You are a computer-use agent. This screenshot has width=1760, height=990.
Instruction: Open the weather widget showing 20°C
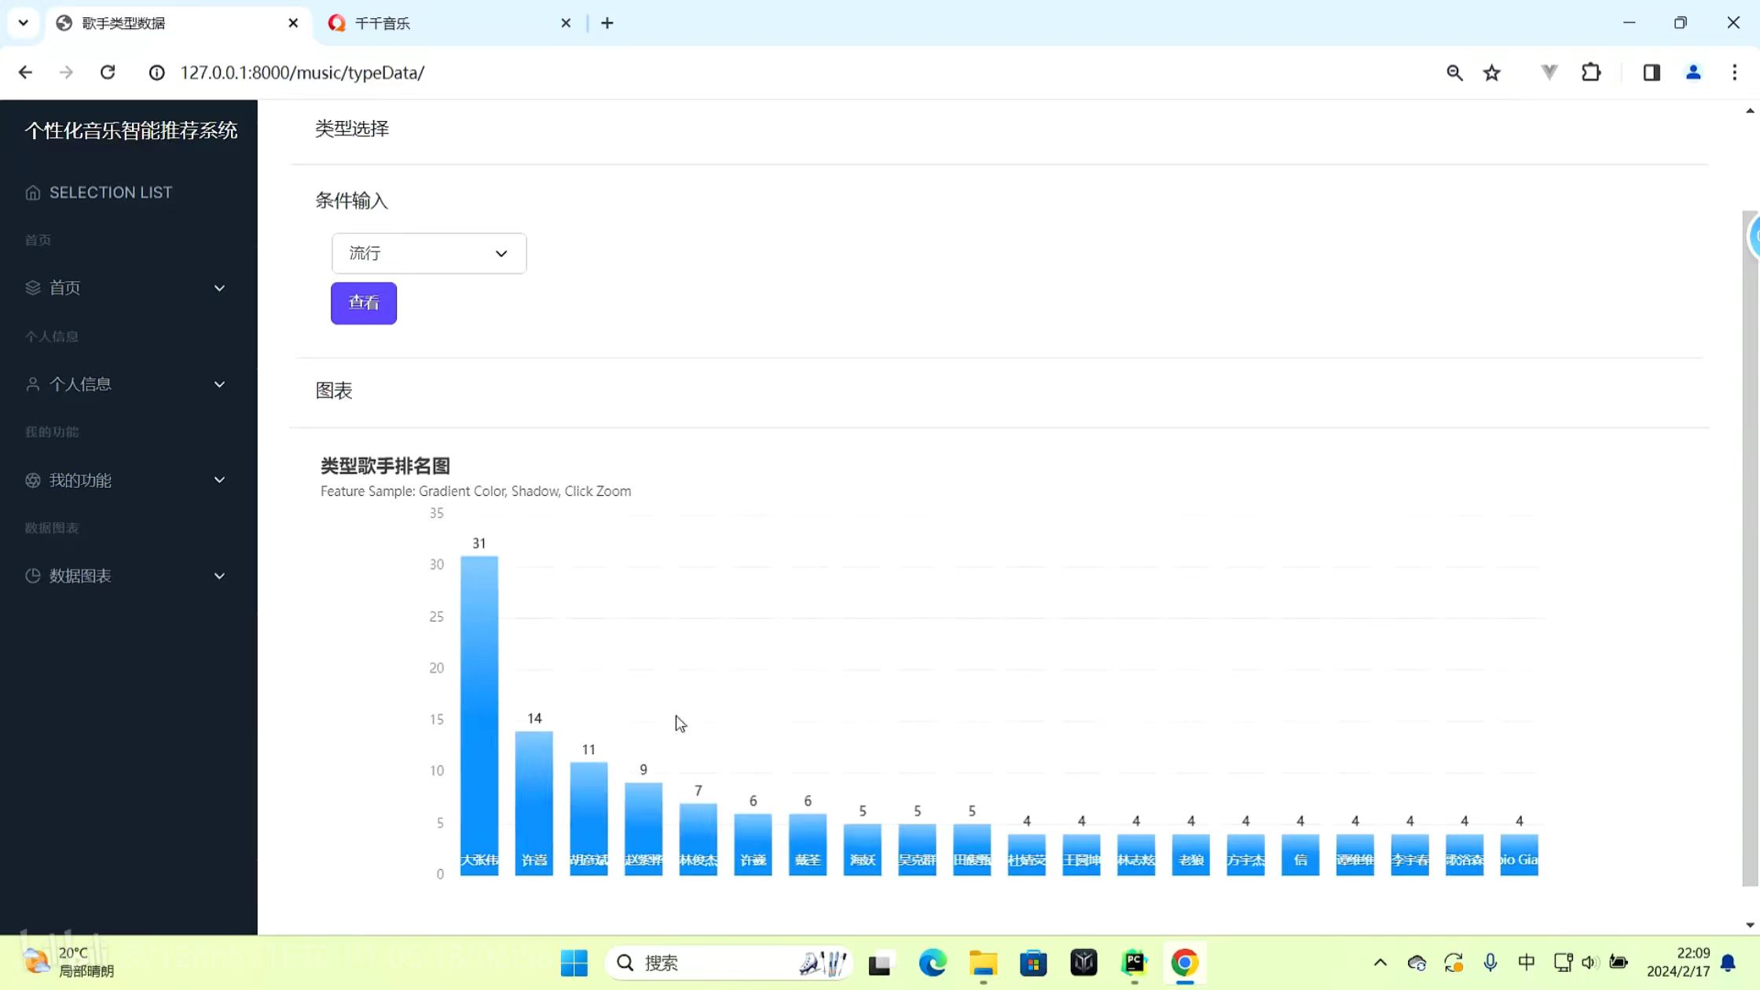tap(69, 962)
